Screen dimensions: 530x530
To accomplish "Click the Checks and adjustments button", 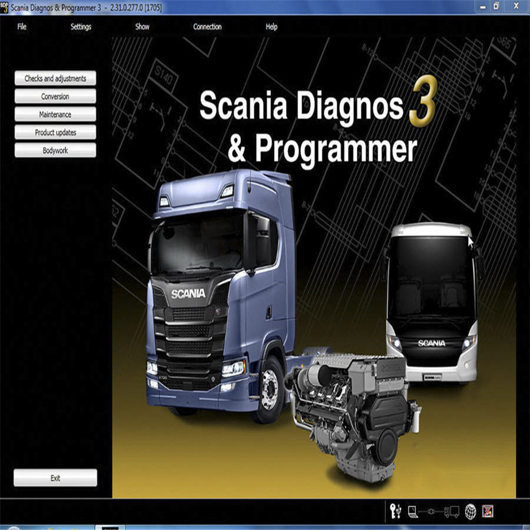I will pyautogui.click(x=55, y=78).
